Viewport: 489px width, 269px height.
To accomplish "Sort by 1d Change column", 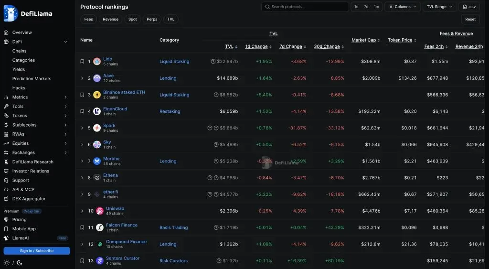I will 258,46.
